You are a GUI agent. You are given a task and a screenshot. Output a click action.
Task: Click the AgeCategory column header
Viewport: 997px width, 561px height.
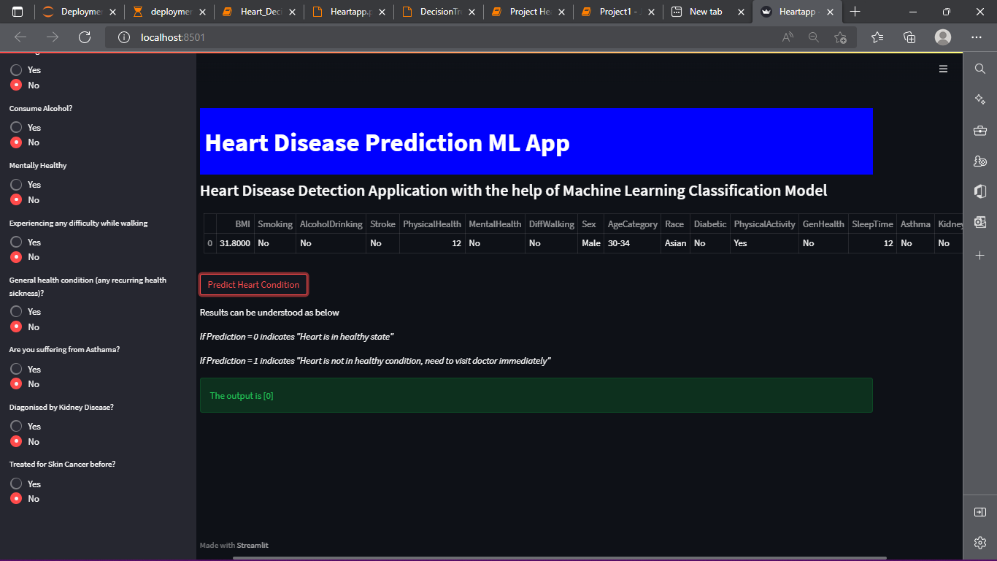tap(633, 224)
